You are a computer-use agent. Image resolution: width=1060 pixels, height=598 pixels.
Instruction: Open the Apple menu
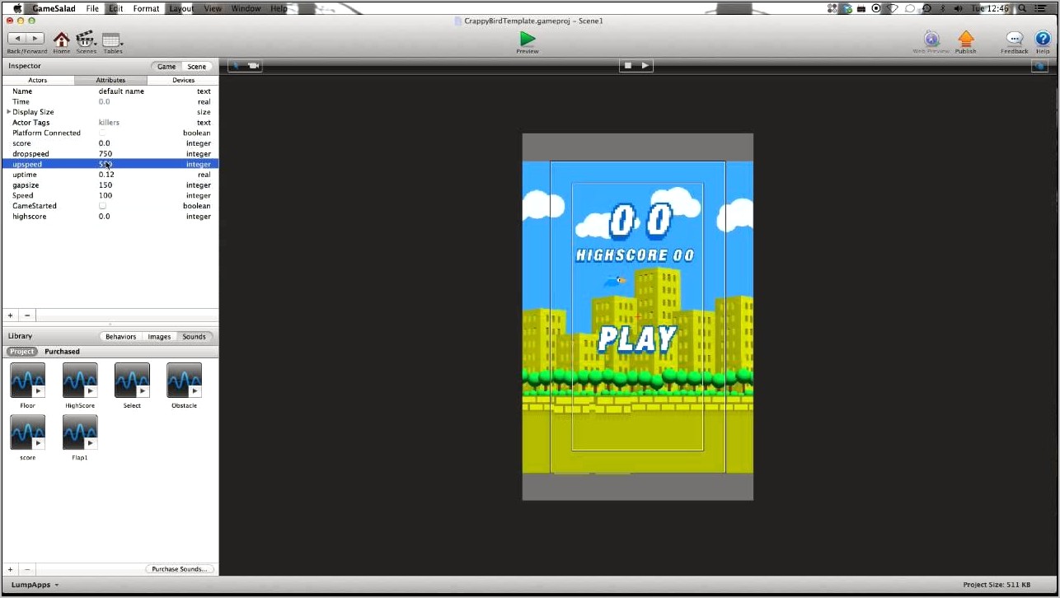(17, 8)
